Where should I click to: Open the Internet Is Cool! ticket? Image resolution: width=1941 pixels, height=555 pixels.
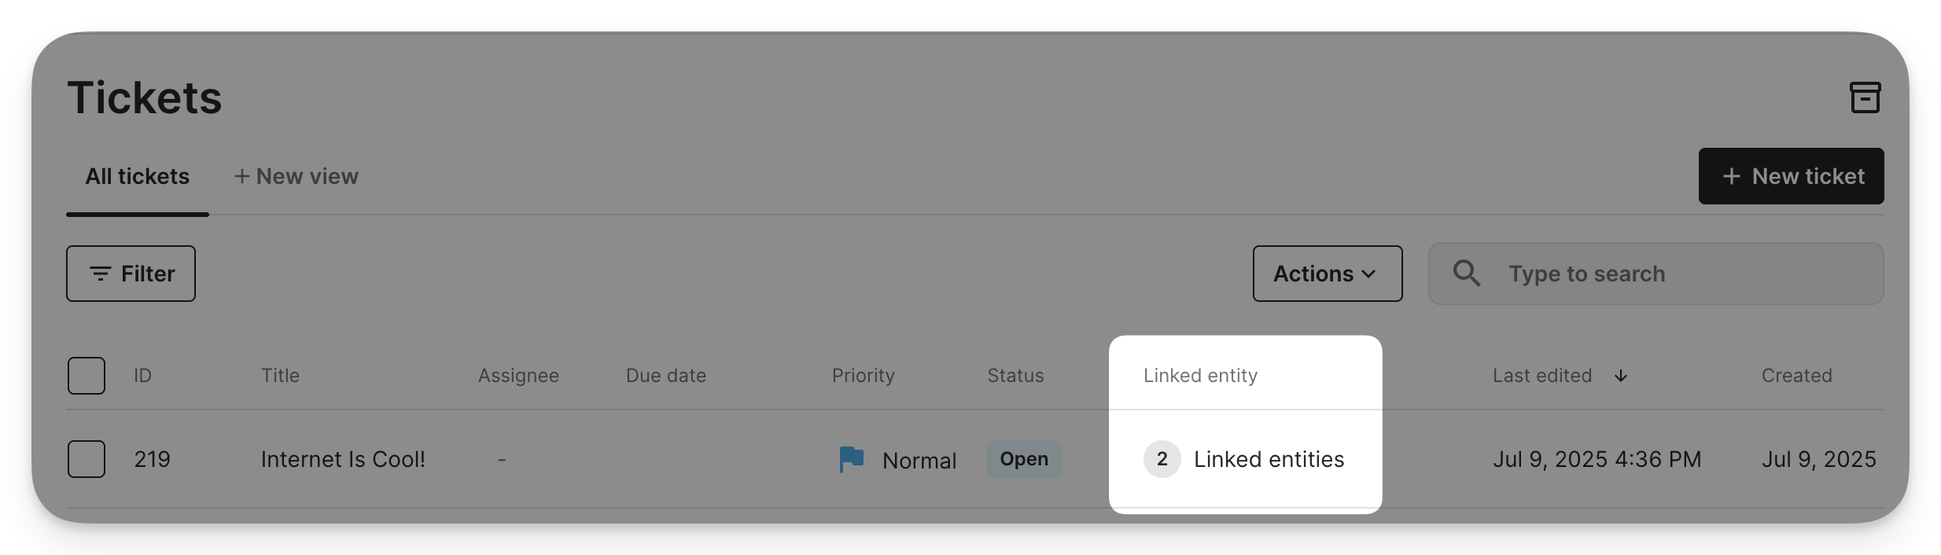[x=343, y=459]
